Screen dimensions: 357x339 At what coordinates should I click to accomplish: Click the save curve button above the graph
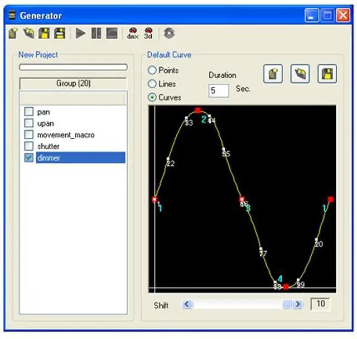[x=327, y=74]
